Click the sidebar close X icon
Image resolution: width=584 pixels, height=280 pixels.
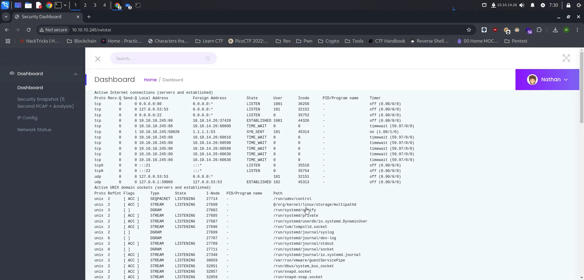click(x=98, y=59)
